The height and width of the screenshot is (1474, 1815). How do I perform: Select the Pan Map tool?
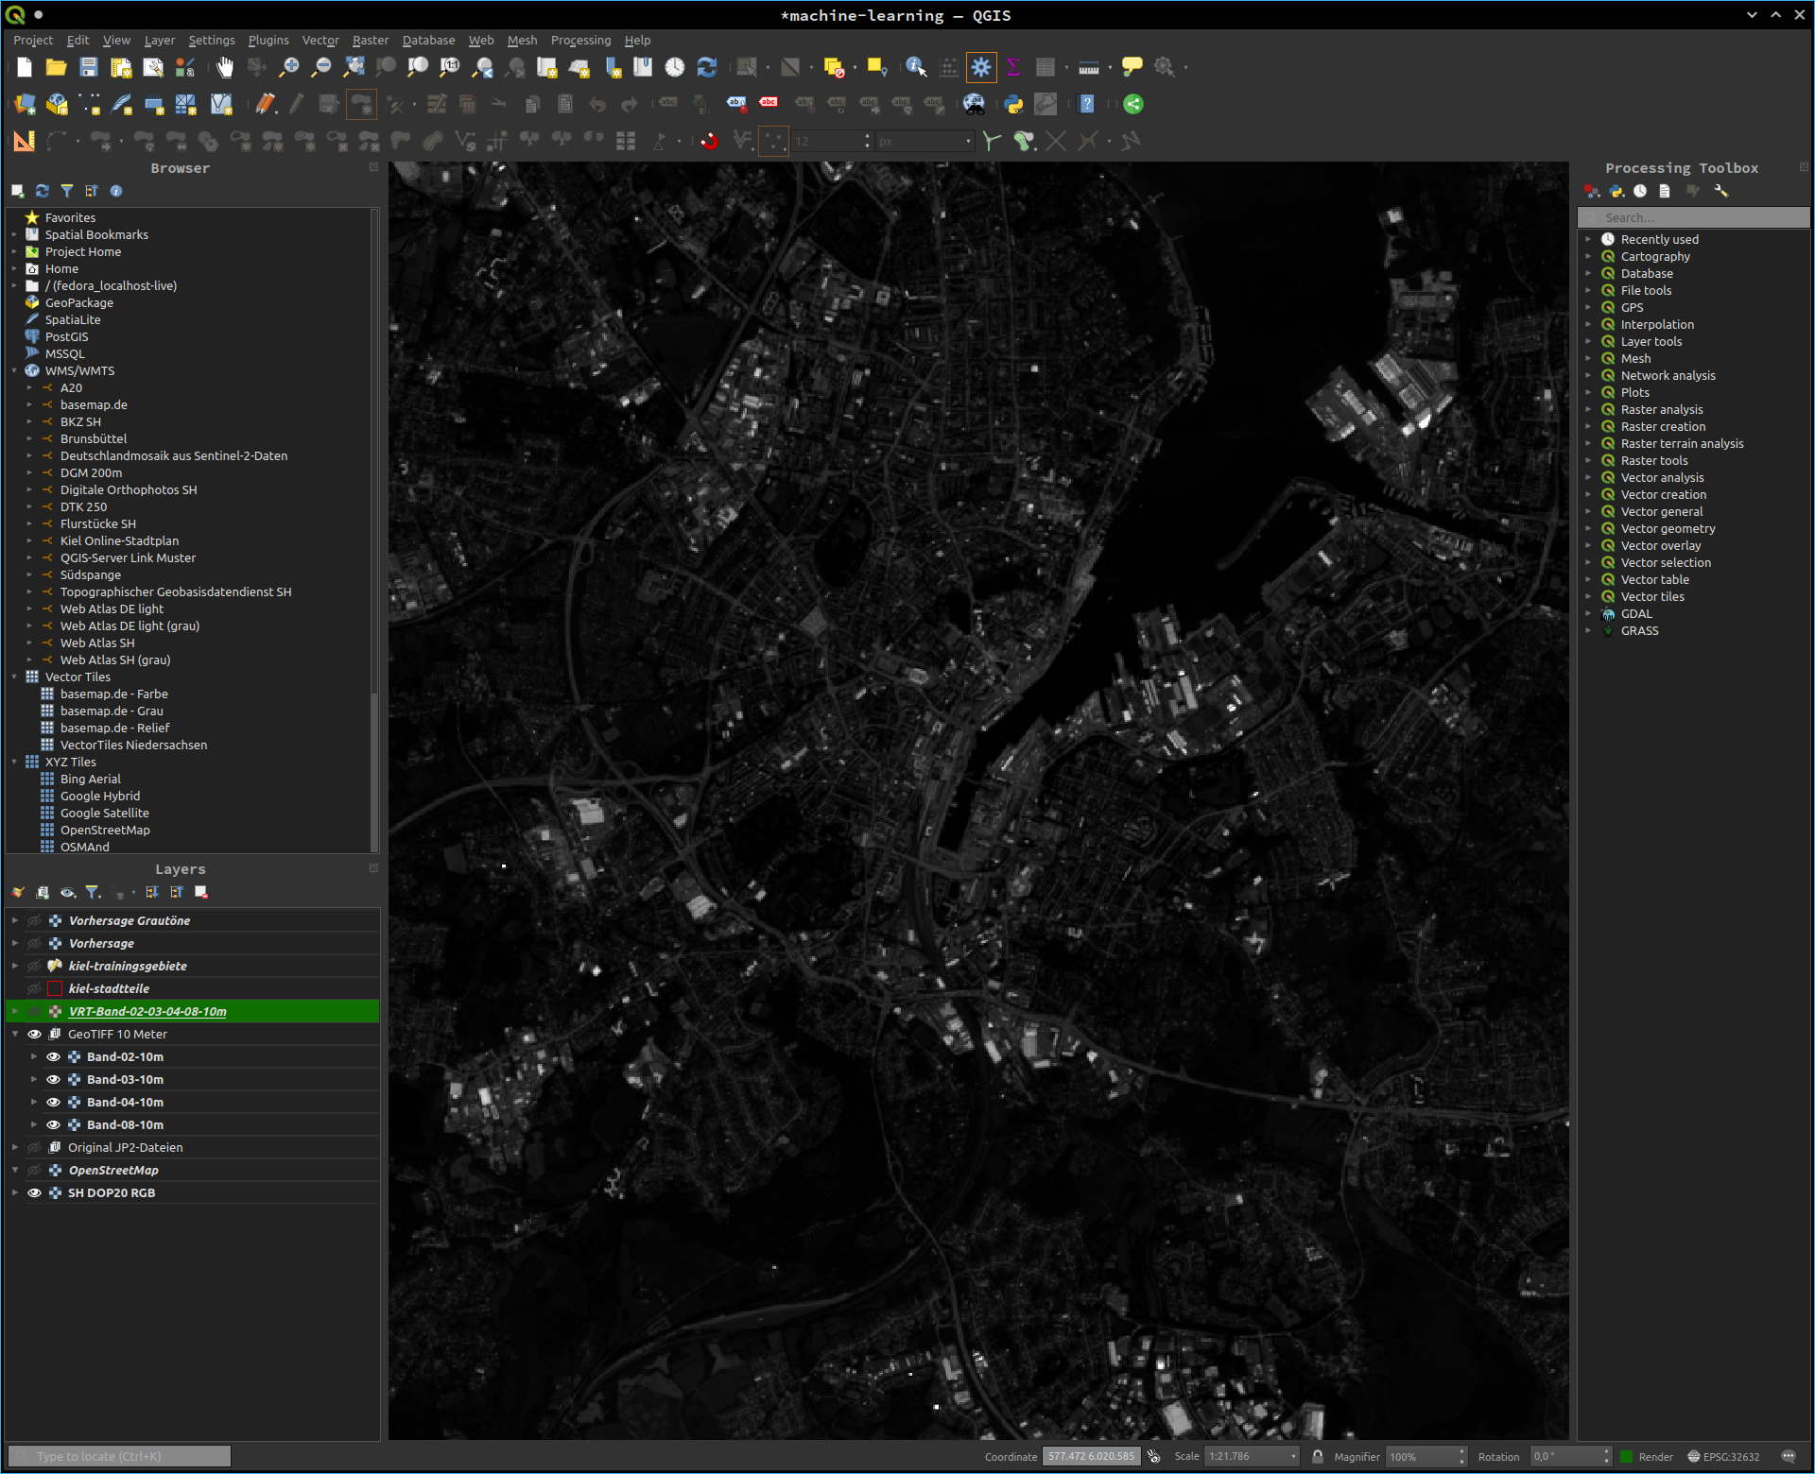pyautogui.click(x=224, y=67)
